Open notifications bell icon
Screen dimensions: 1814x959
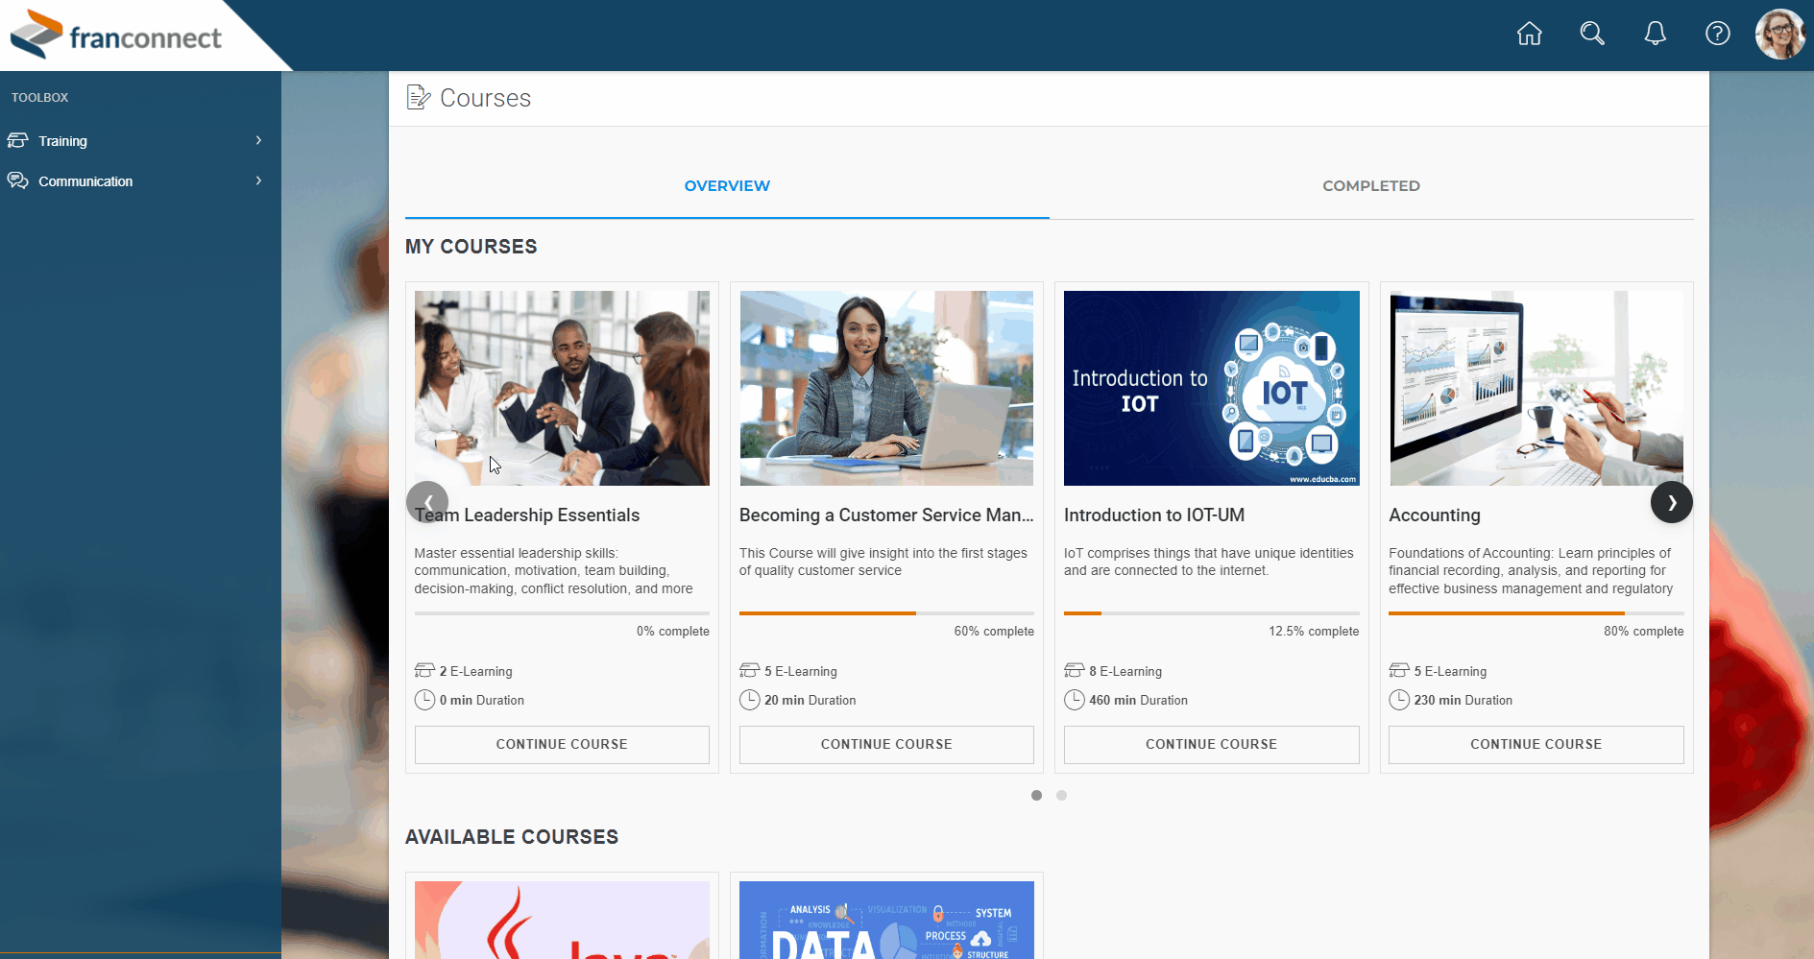click(1655, 35)
